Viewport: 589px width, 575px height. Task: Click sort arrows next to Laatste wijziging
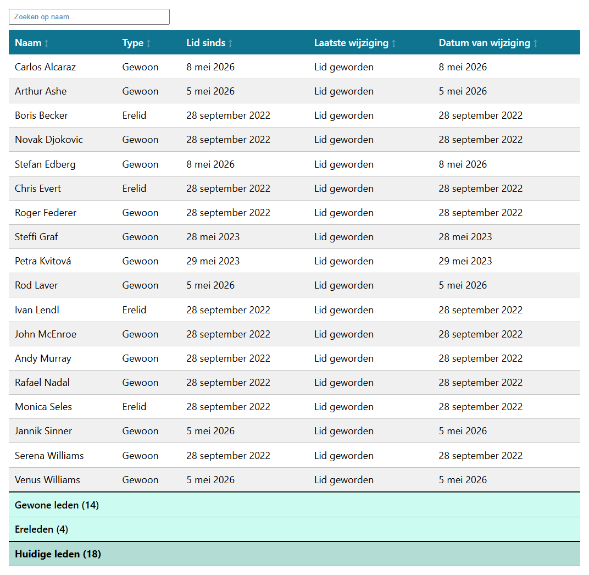coord(393,43)
